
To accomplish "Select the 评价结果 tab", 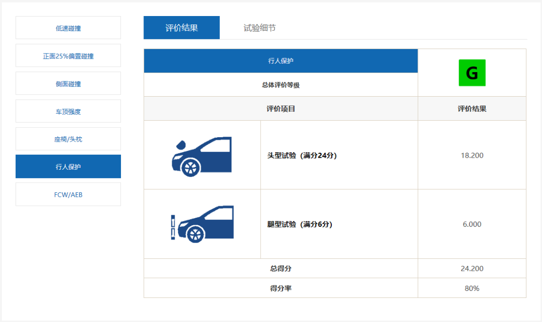I will tap(182, 28).
